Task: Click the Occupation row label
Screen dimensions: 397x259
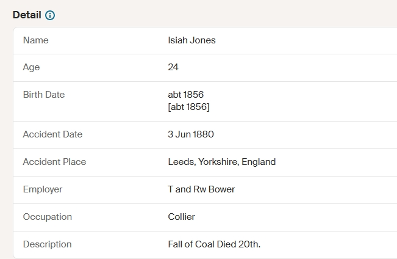Action: [48, 217]
